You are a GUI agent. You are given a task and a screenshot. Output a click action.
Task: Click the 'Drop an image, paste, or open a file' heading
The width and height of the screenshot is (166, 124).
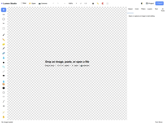(67, 62)
